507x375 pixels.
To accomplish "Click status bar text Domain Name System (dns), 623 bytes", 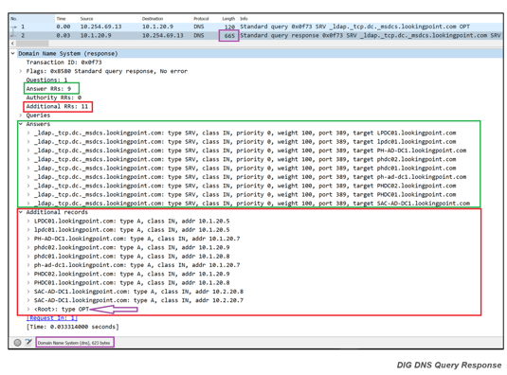I will (74, 343).
